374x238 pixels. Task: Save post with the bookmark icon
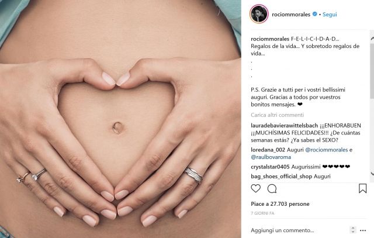(362, 188)
